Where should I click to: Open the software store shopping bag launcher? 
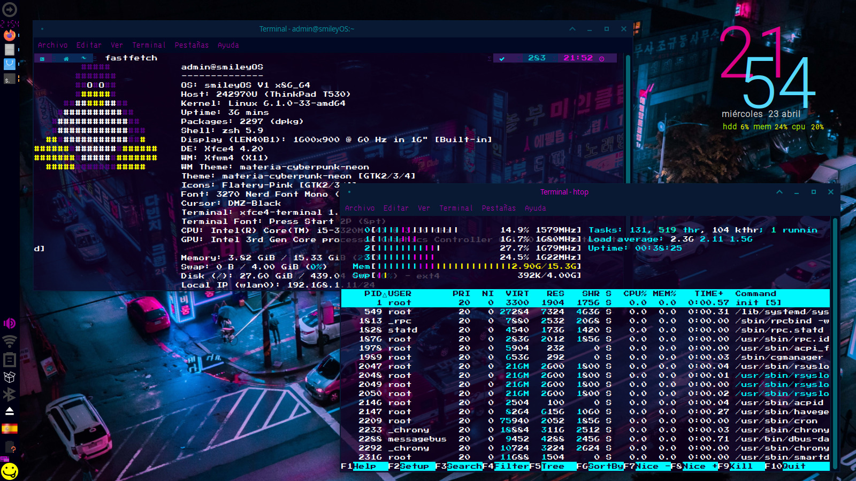click(x=10, y=64)
